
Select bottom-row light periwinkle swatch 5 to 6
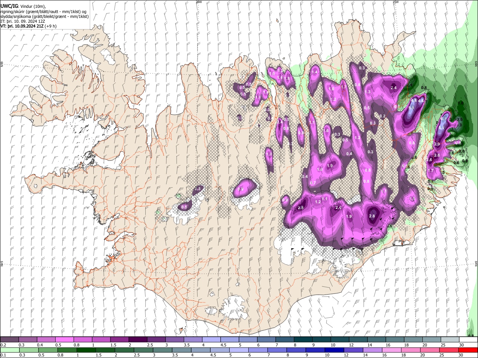coord(239,350)
